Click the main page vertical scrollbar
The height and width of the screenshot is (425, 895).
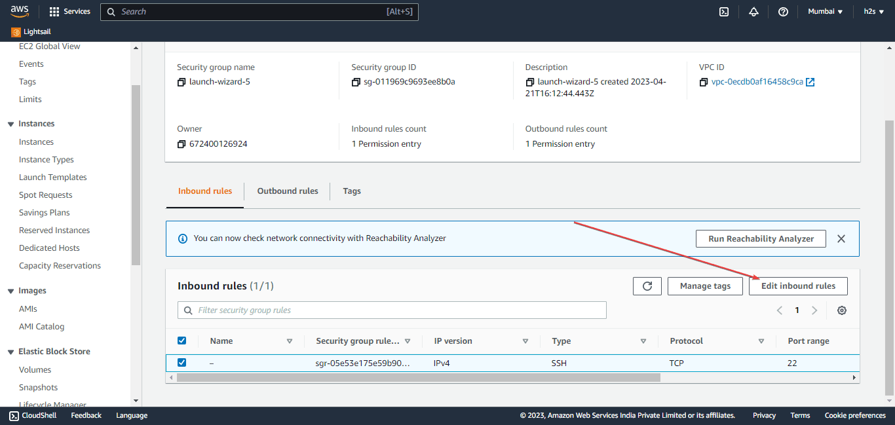[889, 258]
